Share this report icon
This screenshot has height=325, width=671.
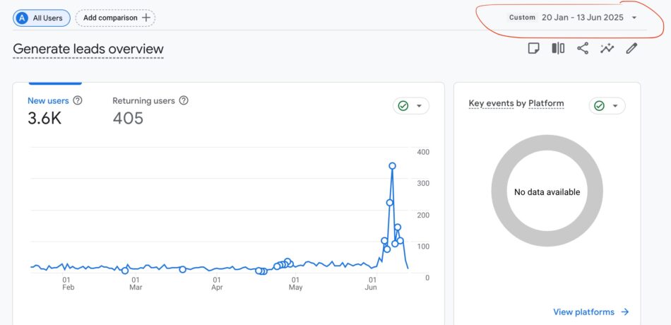pyautogui.click(x=583, y=49)
